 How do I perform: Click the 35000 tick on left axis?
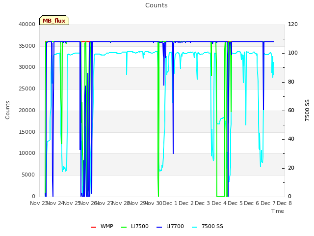pyautogui.click(x=27, y=46)
